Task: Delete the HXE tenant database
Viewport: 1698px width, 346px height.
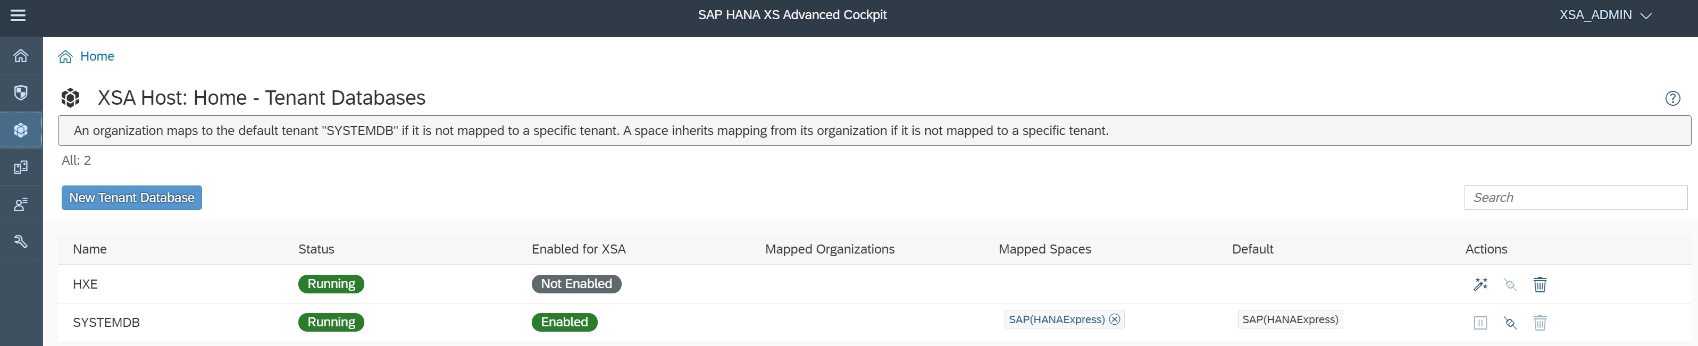Action: (1540, 284)
